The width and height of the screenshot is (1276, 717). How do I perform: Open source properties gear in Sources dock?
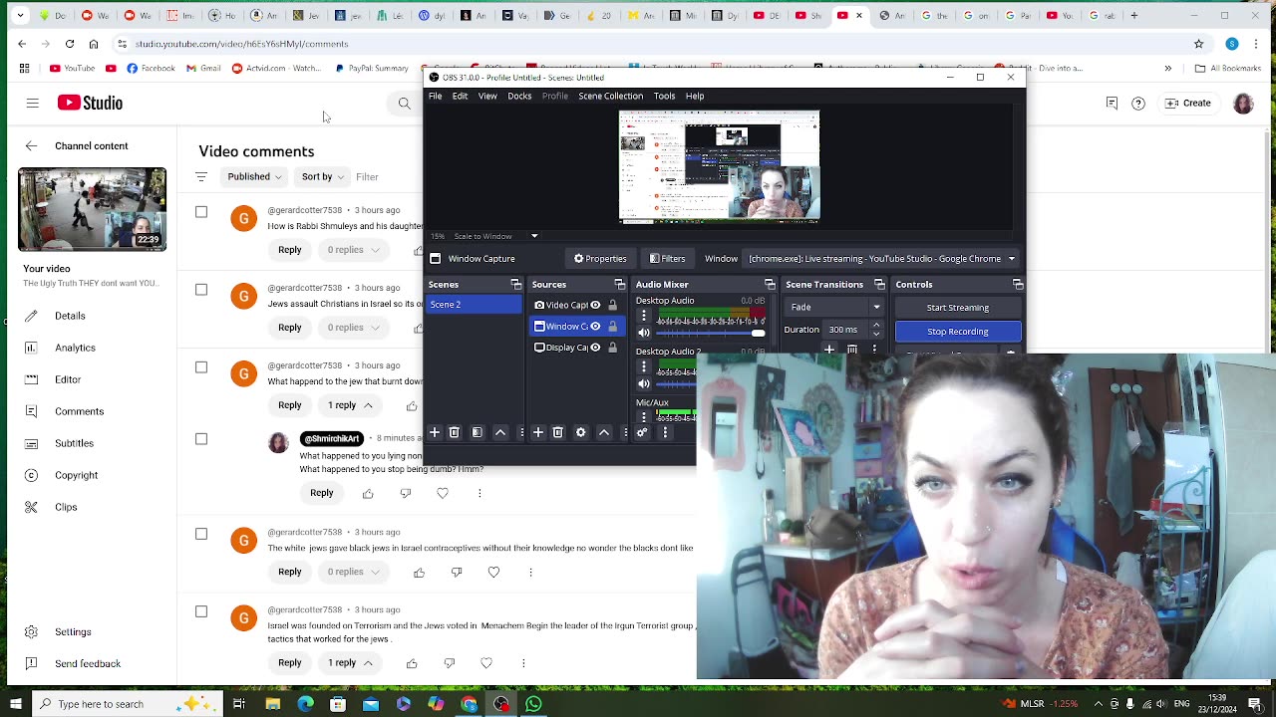tap(580, 432)
